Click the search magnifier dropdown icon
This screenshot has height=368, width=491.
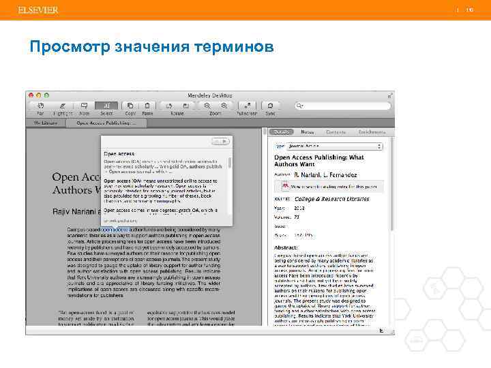point(299,106)
